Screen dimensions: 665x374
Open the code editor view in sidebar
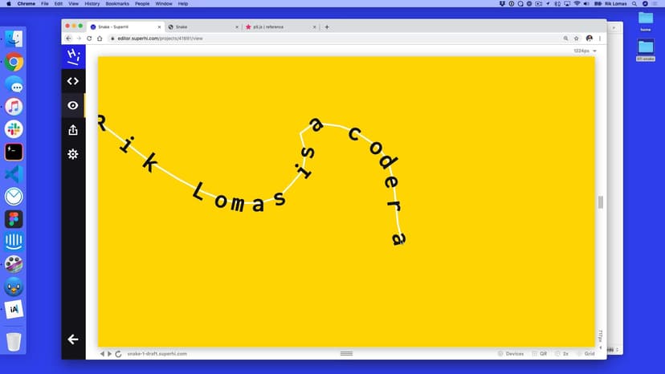coord(73,81)
